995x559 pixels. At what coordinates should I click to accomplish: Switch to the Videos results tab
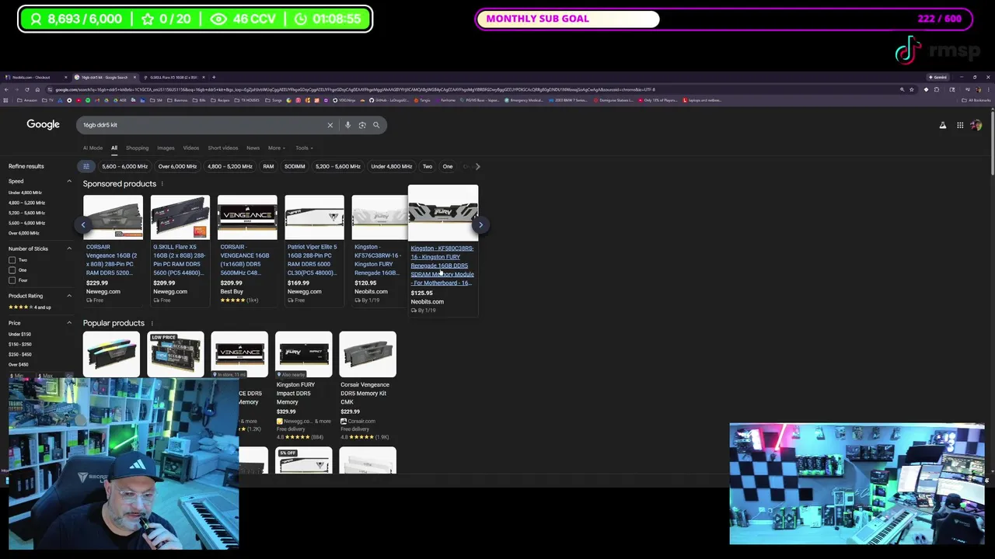(190, 148)
